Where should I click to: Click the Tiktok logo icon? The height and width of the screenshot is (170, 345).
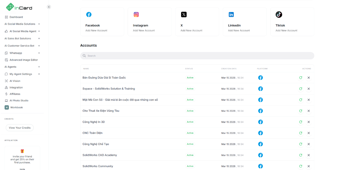[x=279, y=15]
